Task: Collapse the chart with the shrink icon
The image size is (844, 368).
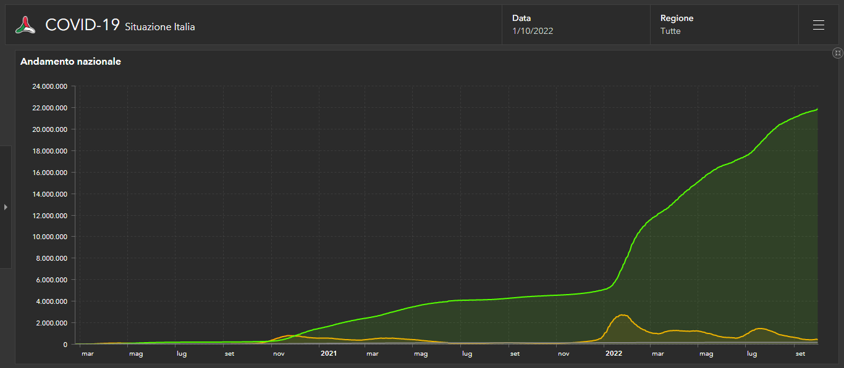Action: coord(838,53)
